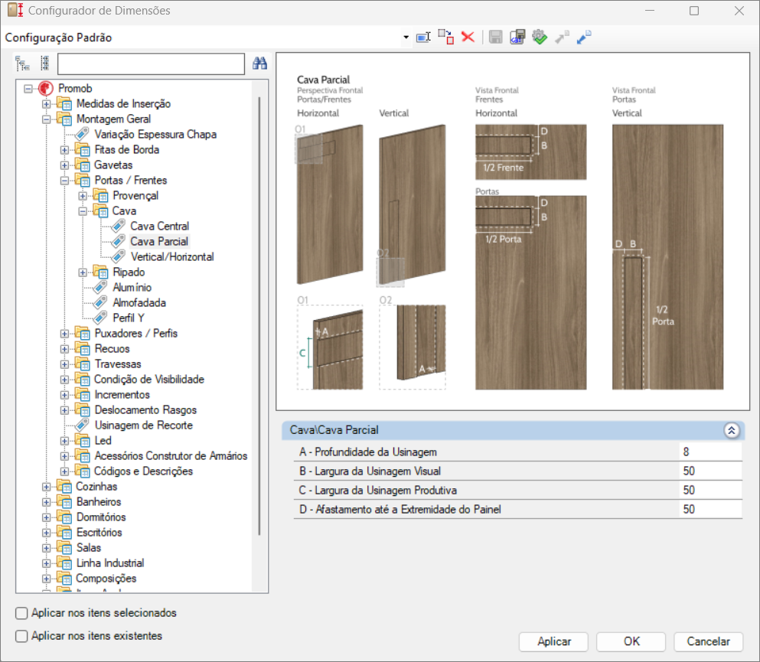The image size is (760, 662).
Task: Click the rename configuration icon
Action: pos(423,38)
